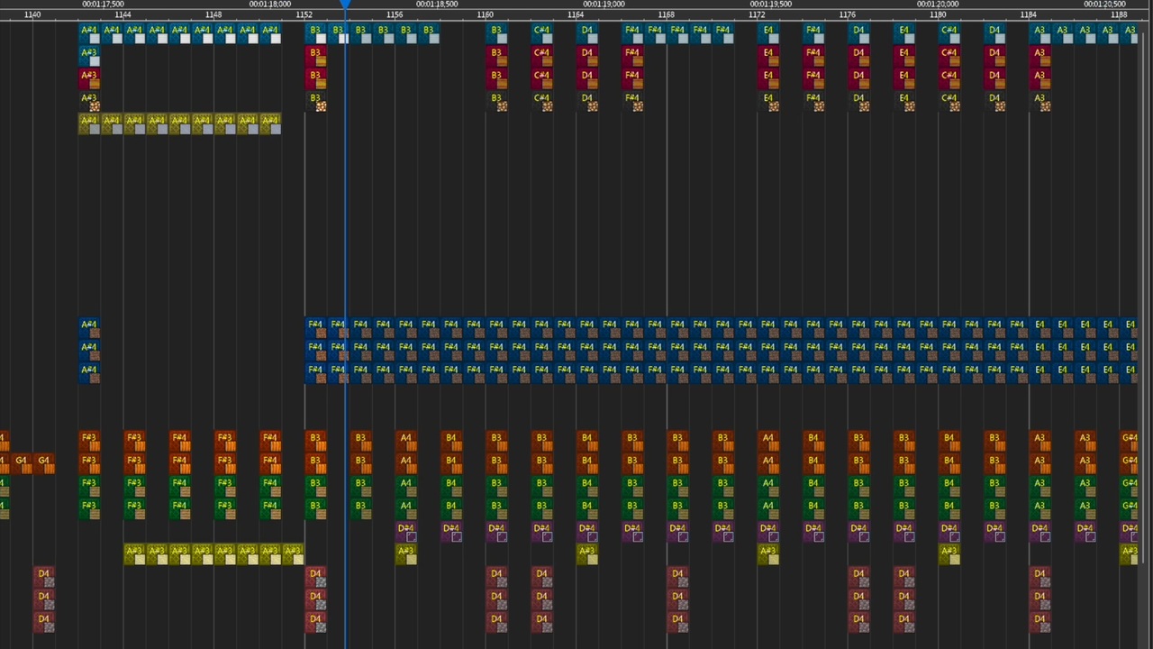
Task: Select the purple D#4 note at tick 1170
Action: tap(722, 532)
